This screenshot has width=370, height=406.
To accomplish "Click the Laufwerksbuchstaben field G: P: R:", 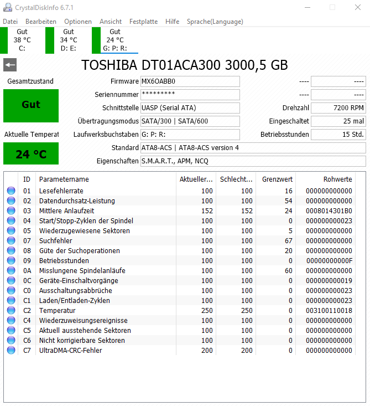I will point(190,135).
